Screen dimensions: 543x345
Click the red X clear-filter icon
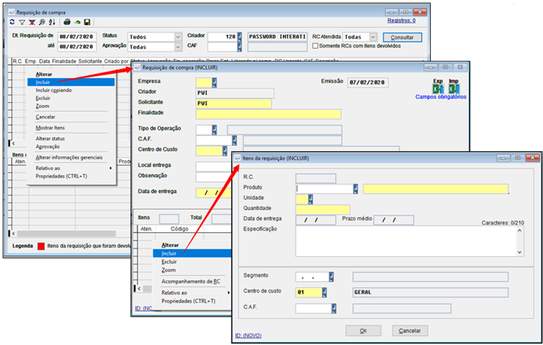32,22
